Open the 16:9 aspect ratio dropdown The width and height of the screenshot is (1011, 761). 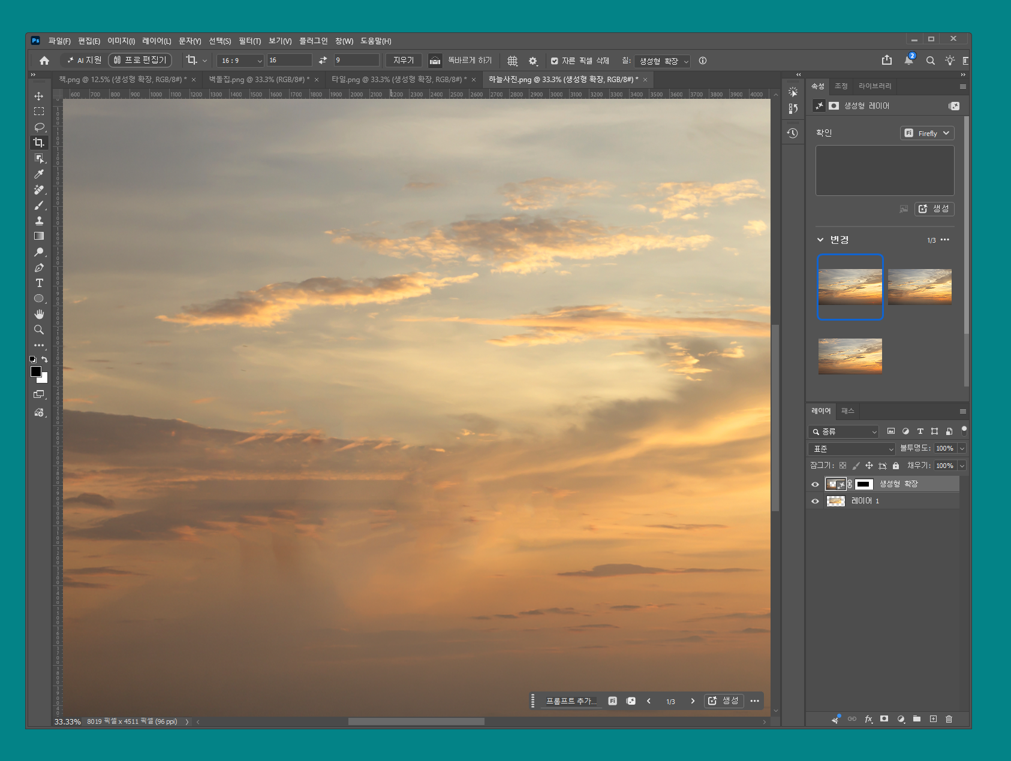point(240,61)
